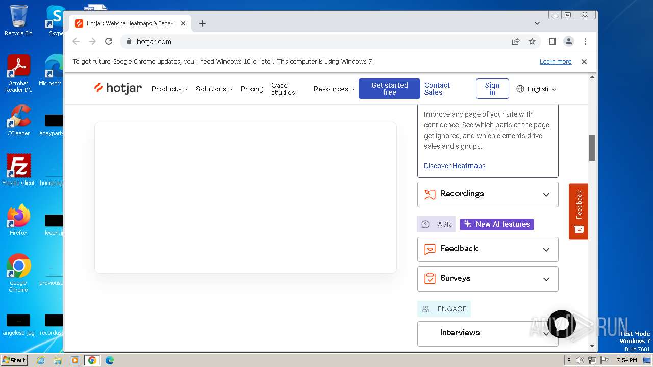The width and height of the screenshot is (653, 367).
Task: Close the Hotjar tab
Action: click(183, 23)
